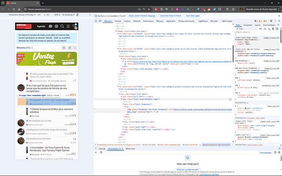Show more Styles pane tabs chevron
The width and height of the screenshot is (282, 176).
278,25
